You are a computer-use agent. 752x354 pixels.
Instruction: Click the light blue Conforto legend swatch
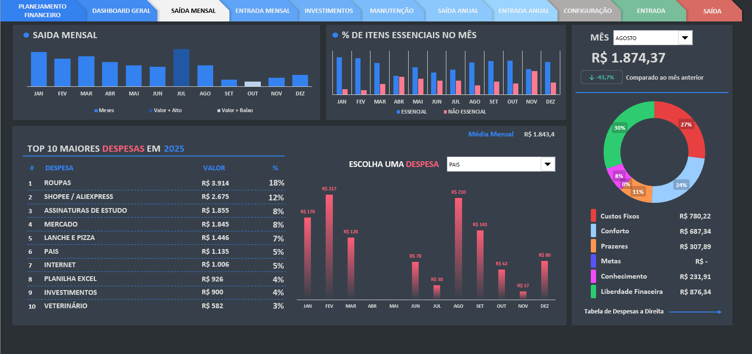[593, 230]
